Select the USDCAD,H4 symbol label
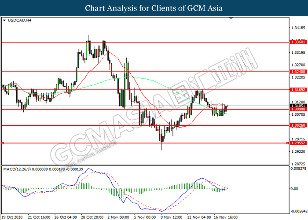This screenshot has width=308, height=220. pos(19,20)
